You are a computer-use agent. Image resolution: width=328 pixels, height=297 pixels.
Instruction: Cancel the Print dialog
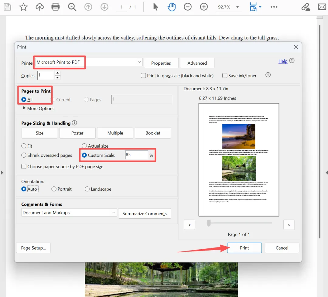[282, 248]
